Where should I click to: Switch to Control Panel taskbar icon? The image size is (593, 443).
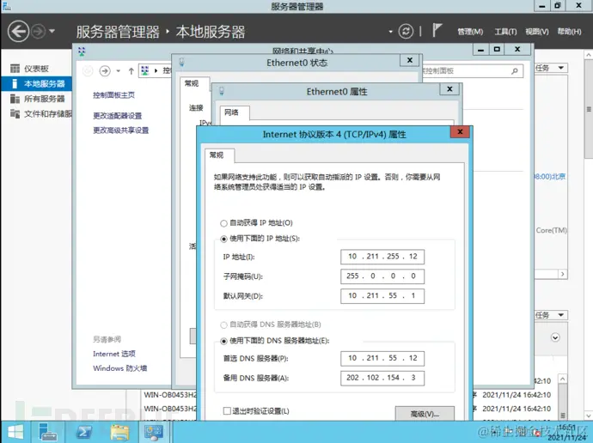point(154,432)
